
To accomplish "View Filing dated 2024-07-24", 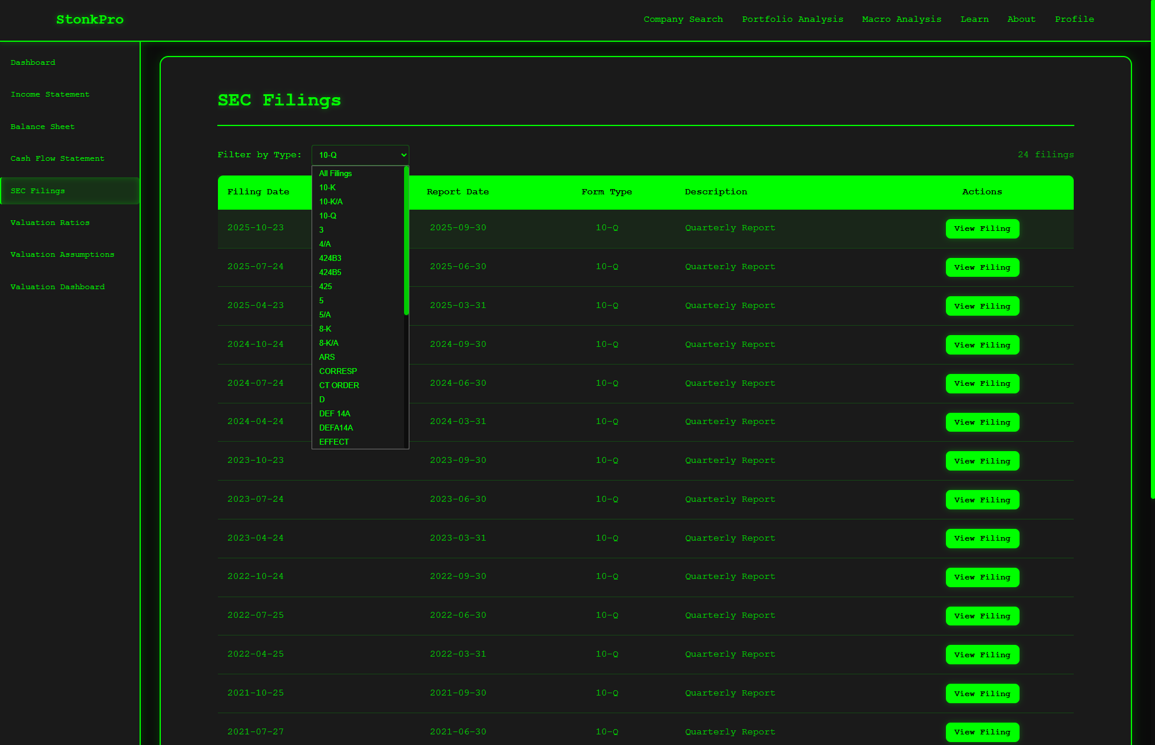I will point(982,383).
